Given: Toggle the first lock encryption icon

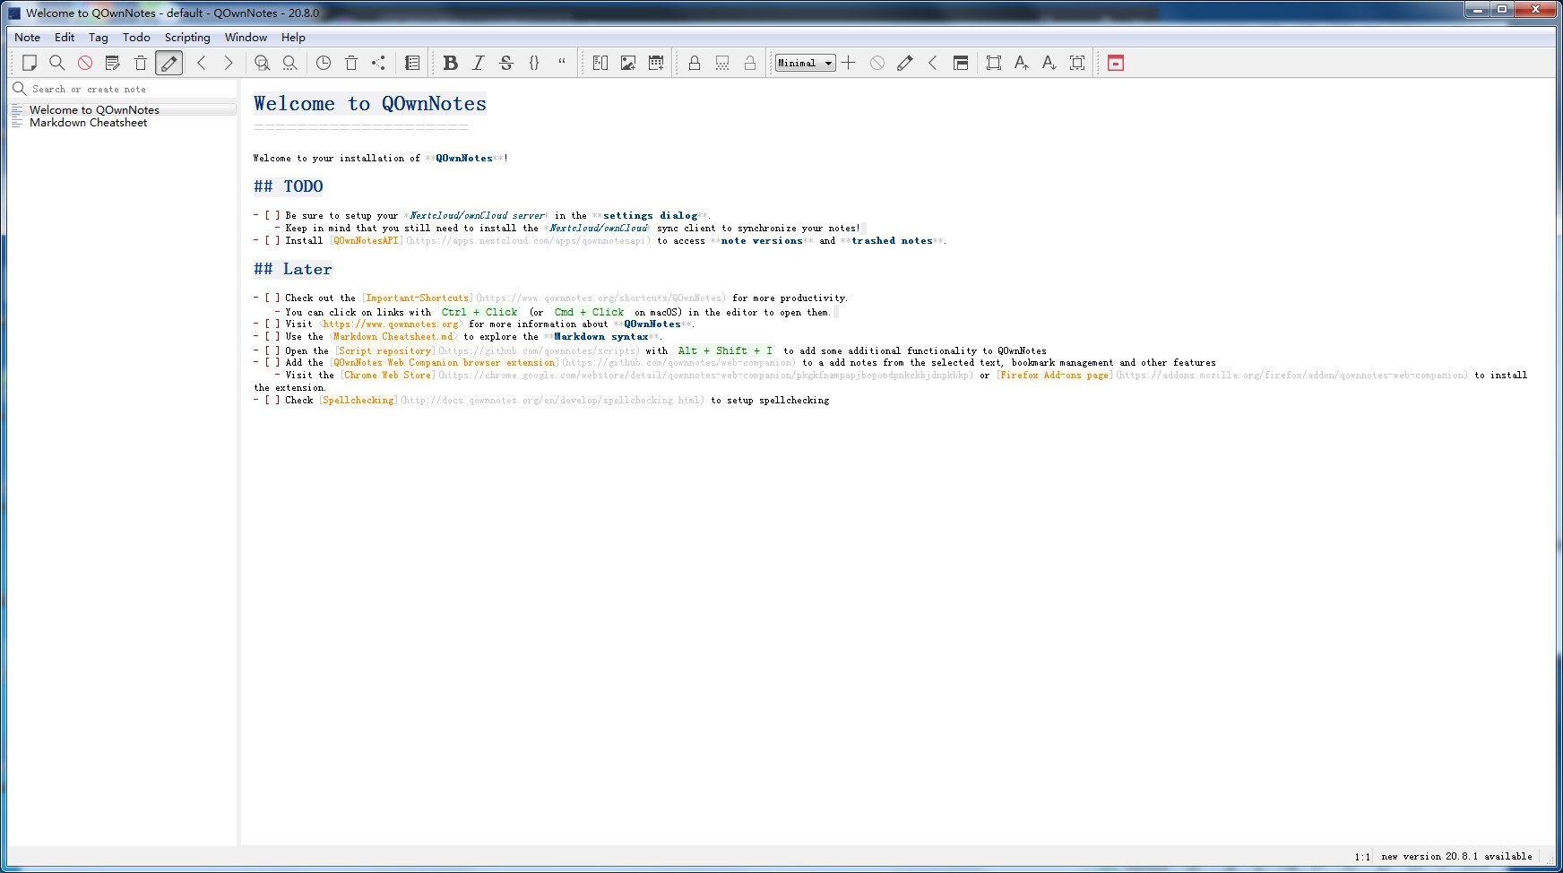Looking at the screenshot, I should (694, 63).
